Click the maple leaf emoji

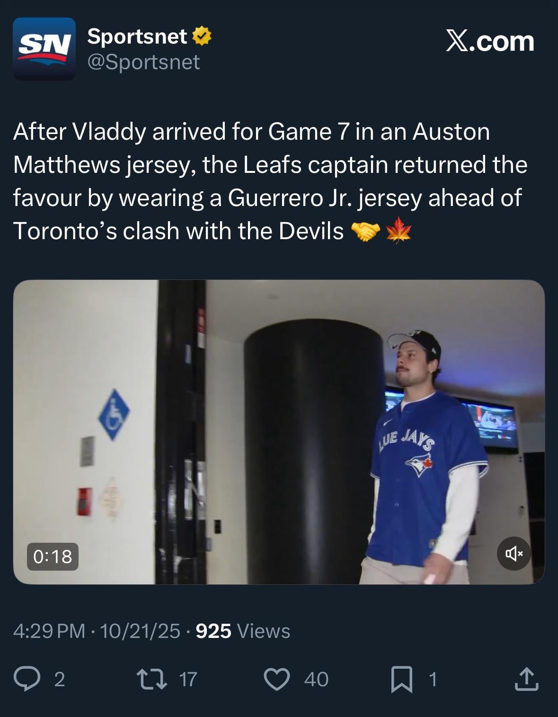click(x=399, y=231)
